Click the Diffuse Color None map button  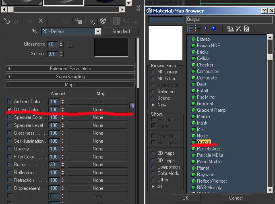tap(98, 110)
